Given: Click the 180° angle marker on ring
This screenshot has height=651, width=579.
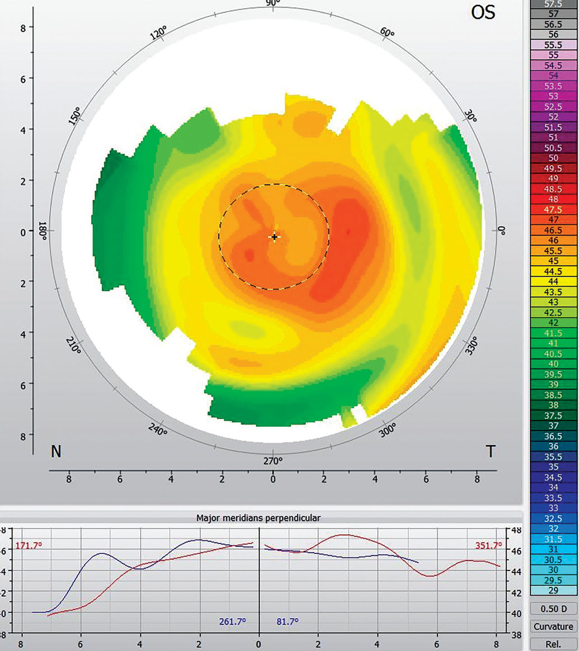Looking at the screenshot, I should (43, 231).
